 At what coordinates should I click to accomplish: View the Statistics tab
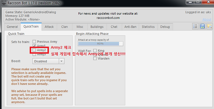[148, 27]
